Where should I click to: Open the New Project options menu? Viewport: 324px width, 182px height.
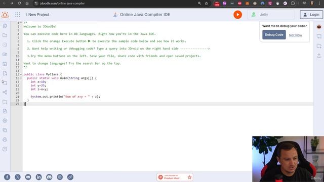[x=26, y=15]
